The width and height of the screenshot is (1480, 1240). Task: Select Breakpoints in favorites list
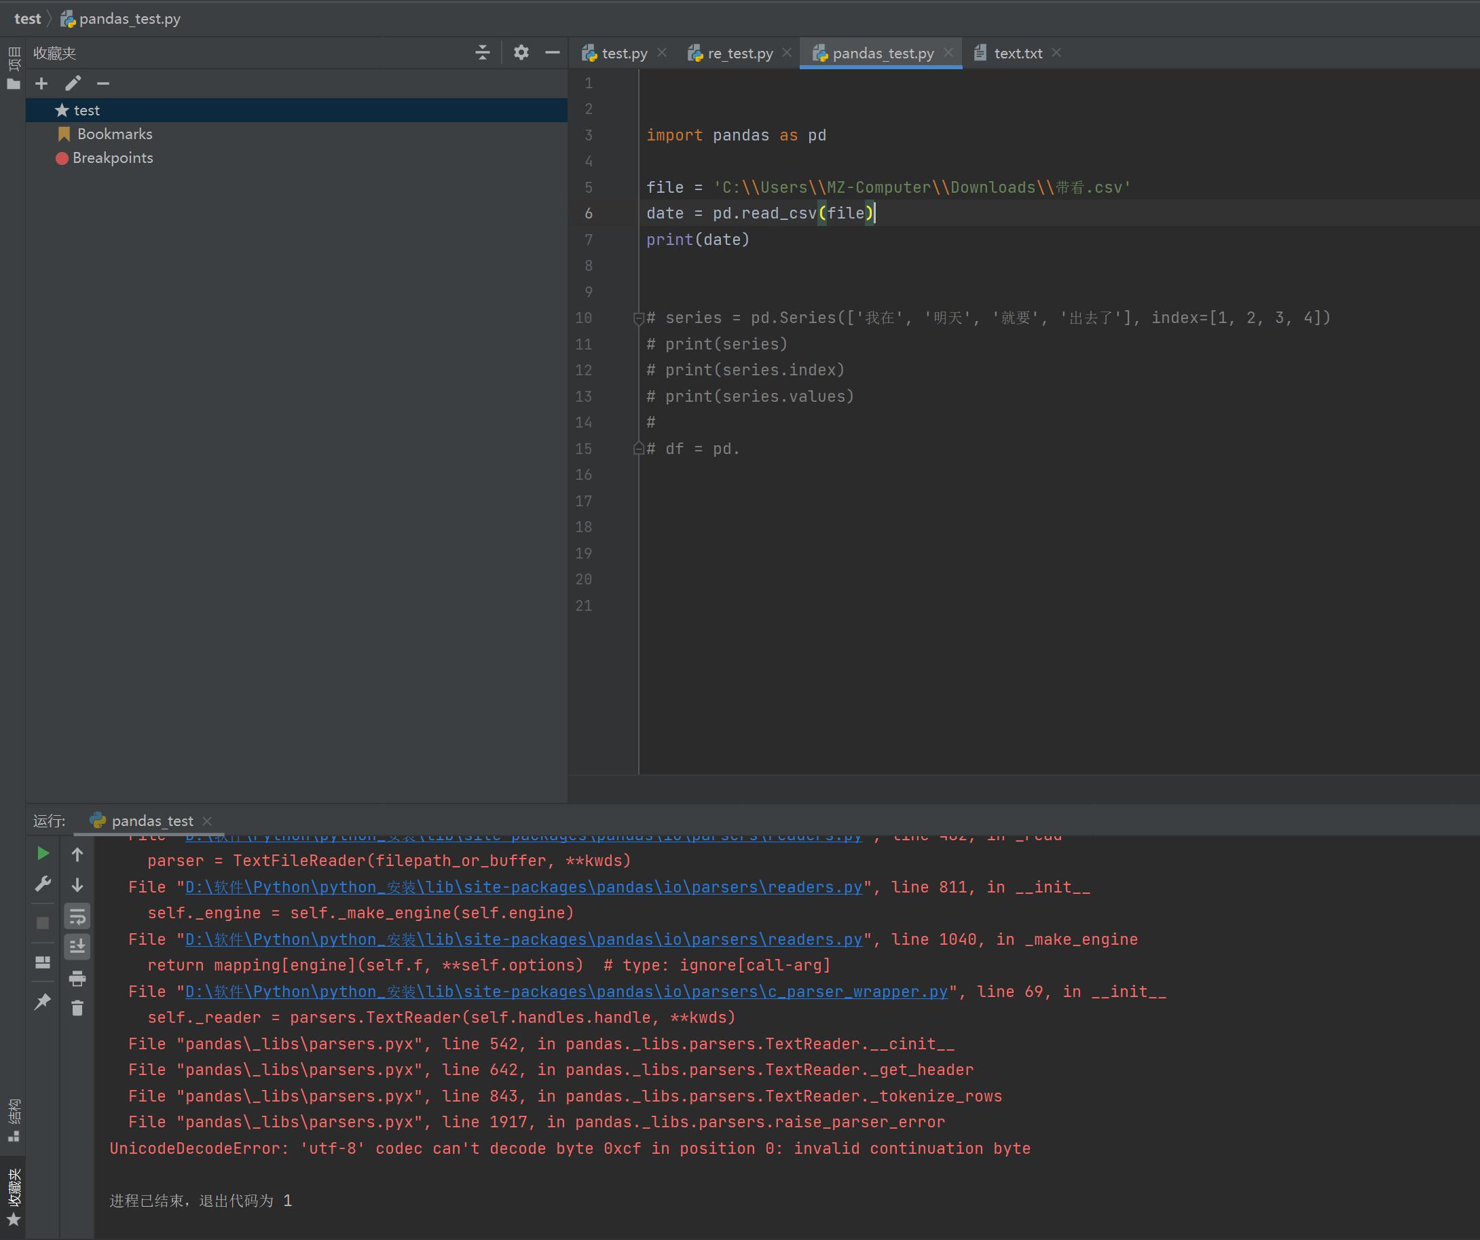point(112,158)
